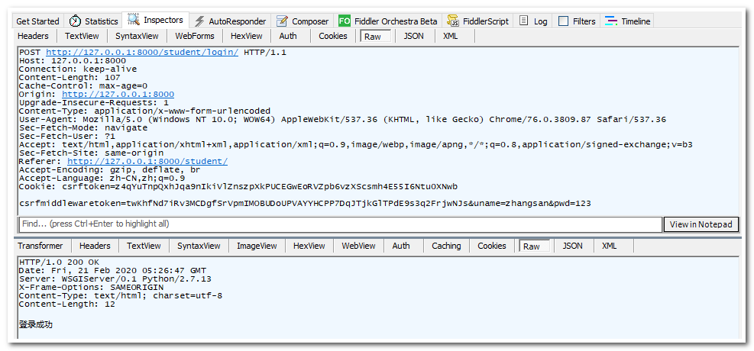Select request HexView inspector tab
The image size is (754, 351).
click(246, 36)
